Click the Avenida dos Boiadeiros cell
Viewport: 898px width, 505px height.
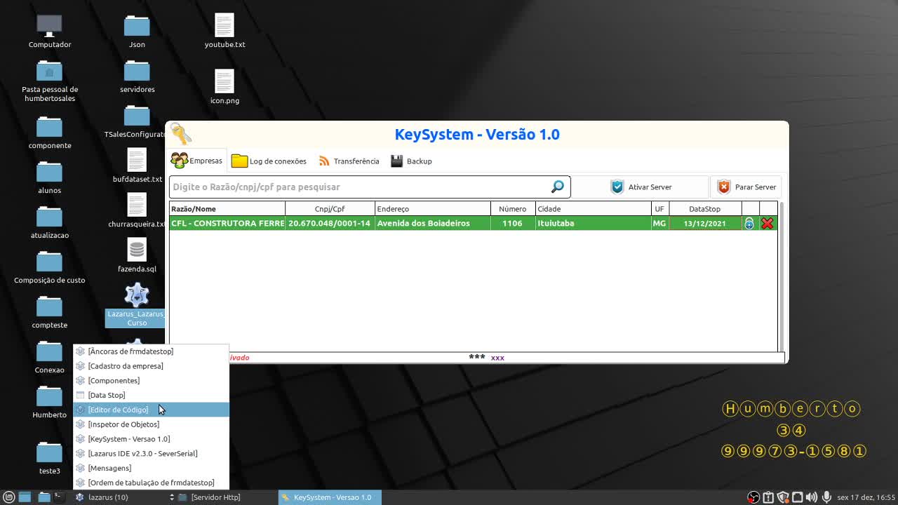coord(433,223)
